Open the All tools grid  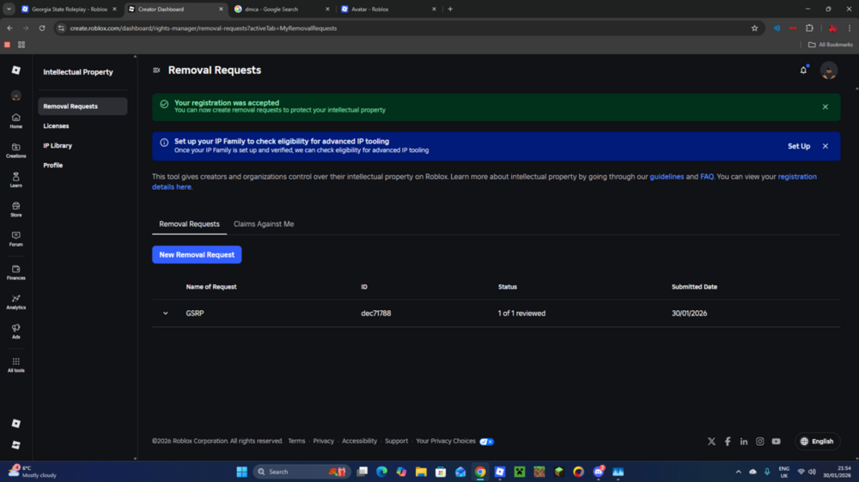coord(15,365)
